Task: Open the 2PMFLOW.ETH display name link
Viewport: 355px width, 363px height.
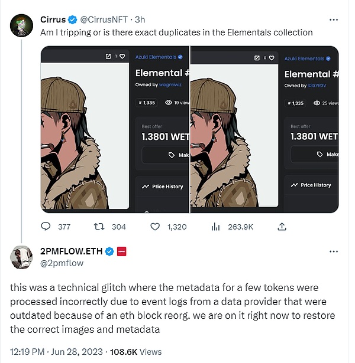Action: pos(72,251)
